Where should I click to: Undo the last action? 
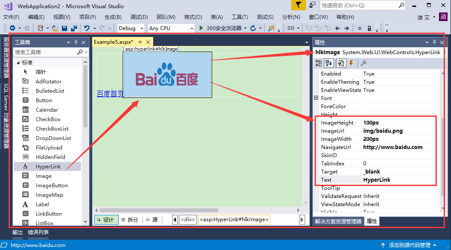pos(86,28)
